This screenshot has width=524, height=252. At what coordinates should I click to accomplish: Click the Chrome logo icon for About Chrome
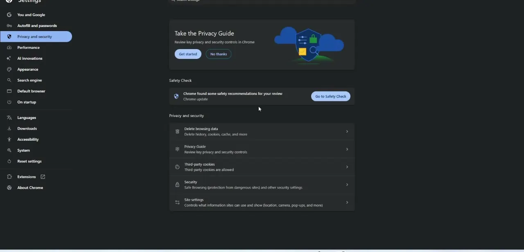coord(9,188)
